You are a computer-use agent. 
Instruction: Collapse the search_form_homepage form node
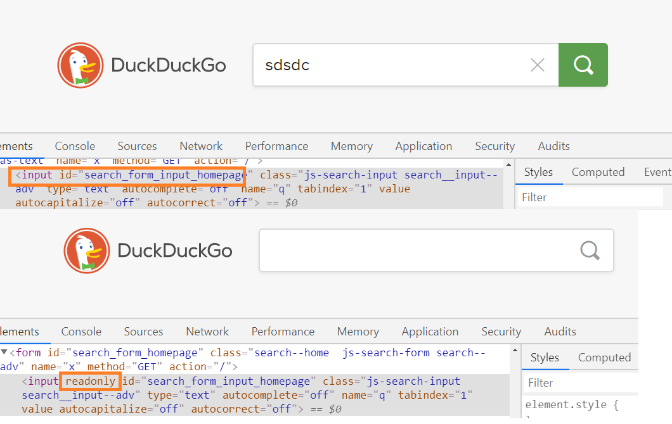click(x=5, y=352)
